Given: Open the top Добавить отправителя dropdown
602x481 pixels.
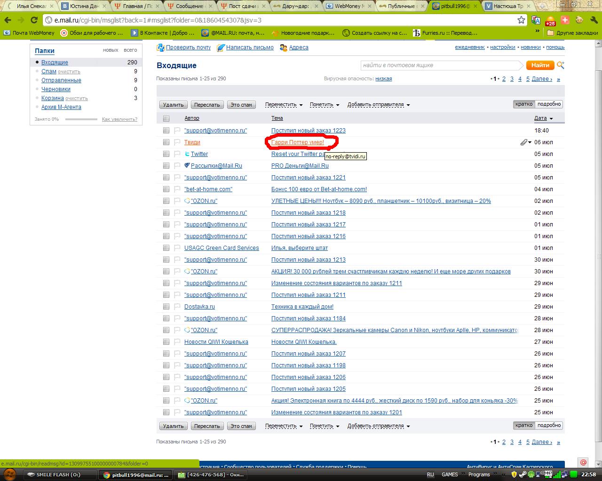Looking at the screenshot, I should [x=379, y=105].
